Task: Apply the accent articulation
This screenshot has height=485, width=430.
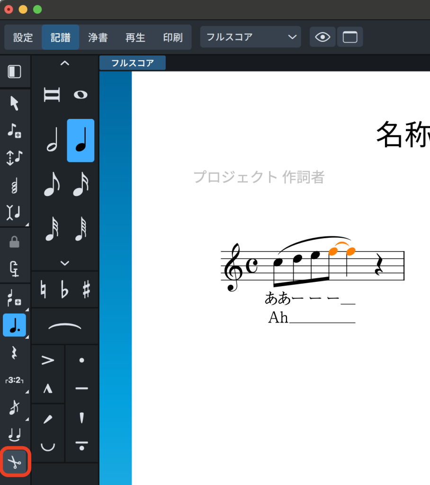Action: click(x=48, y=361)
